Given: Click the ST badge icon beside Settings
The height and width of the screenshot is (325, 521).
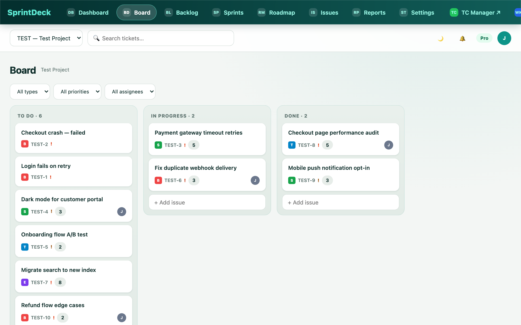Looking at the screenshot, I should 404,12.
